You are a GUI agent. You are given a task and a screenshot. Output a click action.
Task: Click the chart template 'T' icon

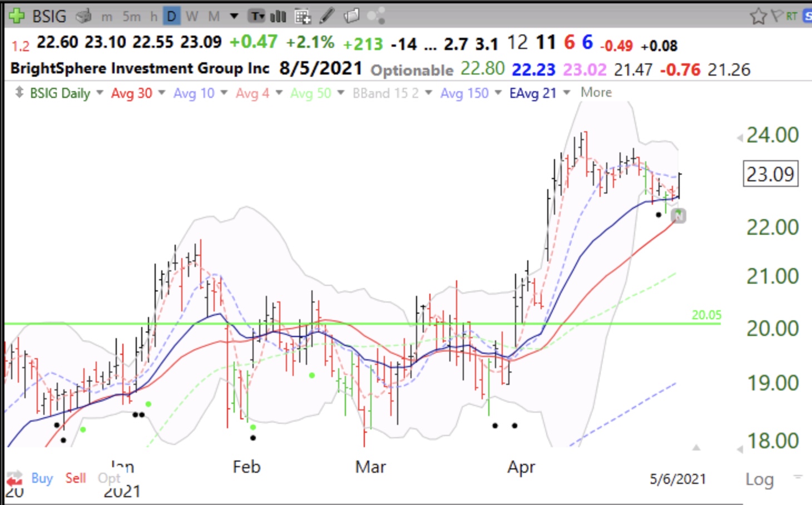[256, 16]
